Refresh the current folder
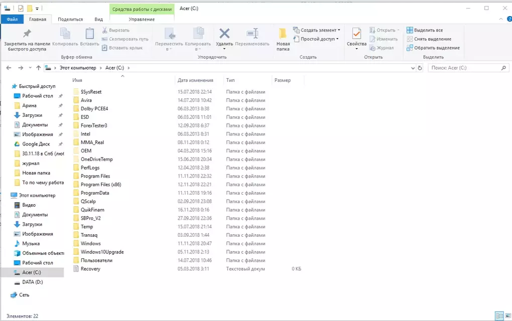The width and height of the screenshot is (512, 321). coord(420,68)
